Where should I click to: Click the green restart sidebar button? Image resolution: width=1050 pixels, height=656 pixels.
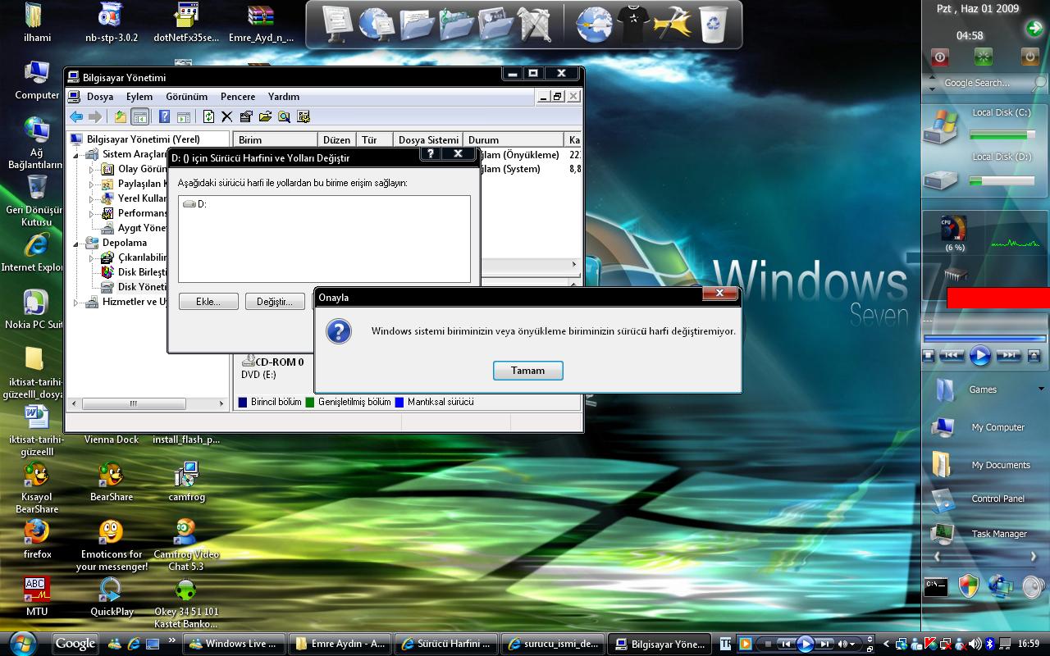984,57
